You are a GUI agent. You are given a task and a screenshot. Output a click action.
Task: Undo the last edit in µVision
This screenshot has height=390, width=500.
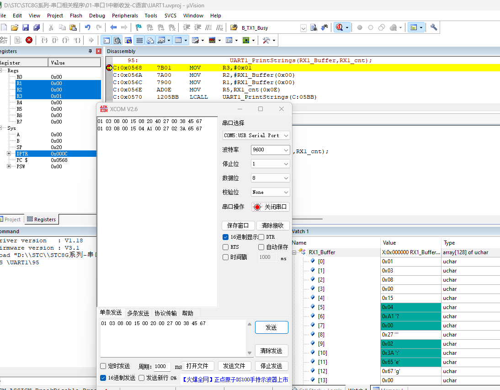point(87,28)
